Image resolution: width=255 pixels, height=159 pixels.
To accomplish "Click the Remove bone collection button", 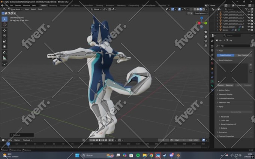I will pos(229,85).
